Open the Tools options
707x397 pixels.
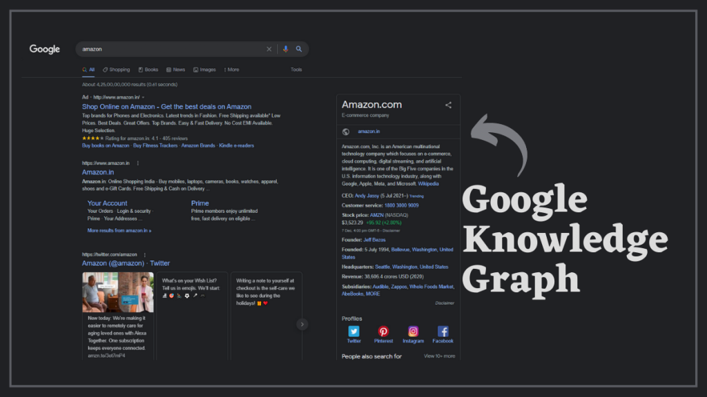point(296,70)
